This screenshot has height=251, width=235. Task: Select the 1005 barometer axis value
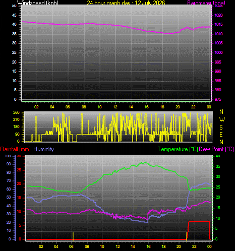tap(219, 43)
